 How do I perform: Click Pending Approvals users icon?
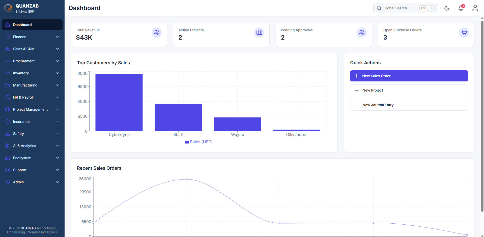pyautogui.click(x=362, y=33)
